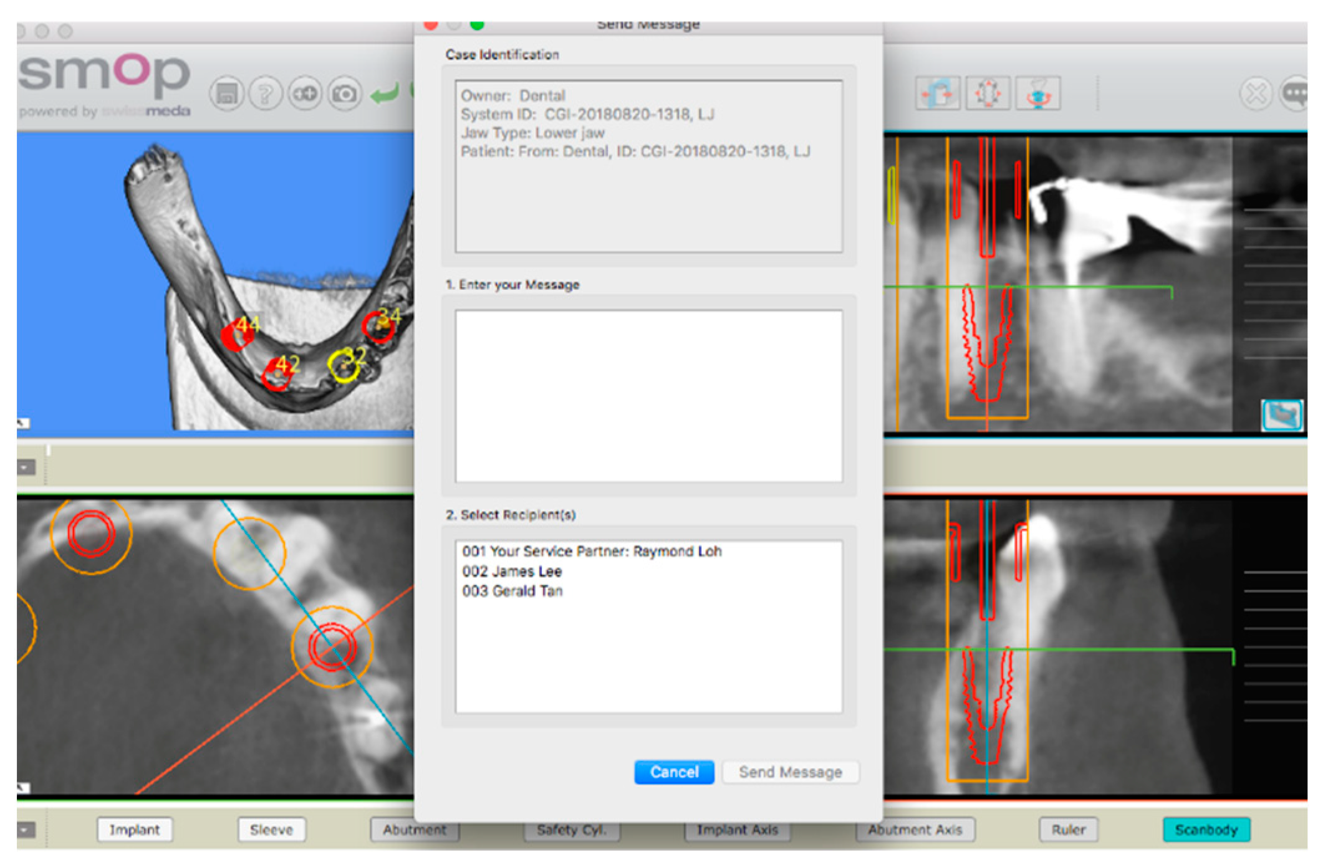
Task: Expand the dropdown arrow left of Implant button
Action: 26,830
